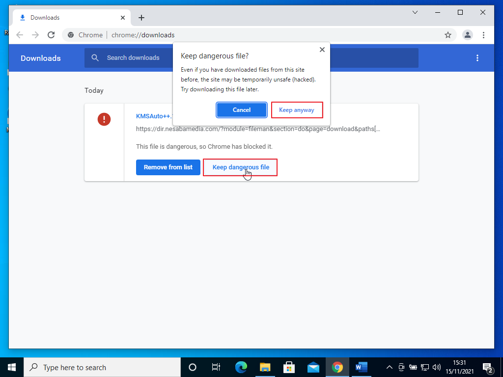Open the network status tray icon
This screenshot has height=377, width=503.
tap(425, 367)
